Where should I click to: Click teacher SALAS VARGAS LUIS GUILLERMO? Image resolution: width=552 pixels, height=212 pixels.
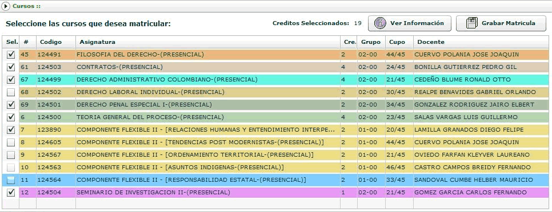click(x=466, y=117)
